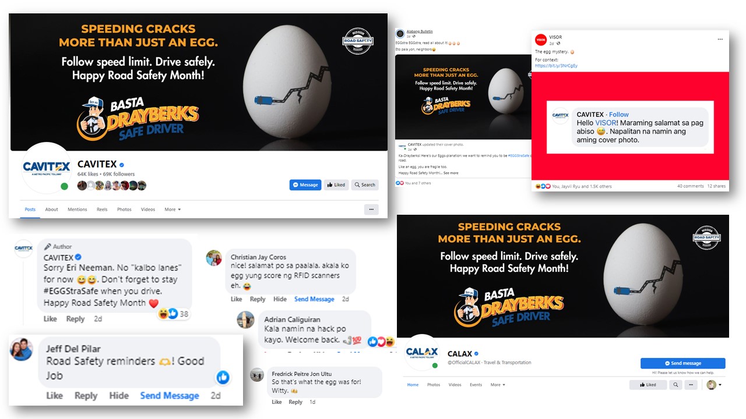
Task: Open the VISOR post options ellipsis
Action: click(x=720, y=39)
